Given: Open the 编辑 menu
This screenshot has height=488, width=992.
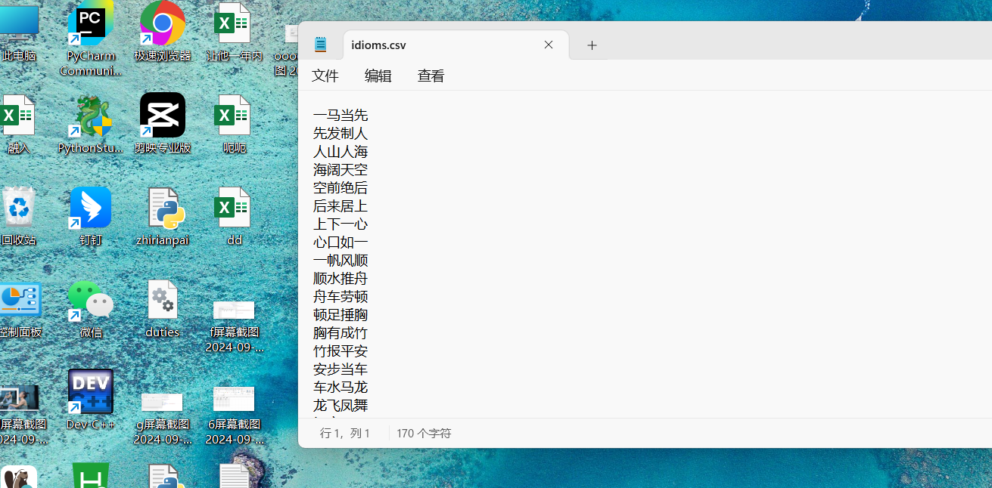Looking at the screenshot, I should click(378, 76).
